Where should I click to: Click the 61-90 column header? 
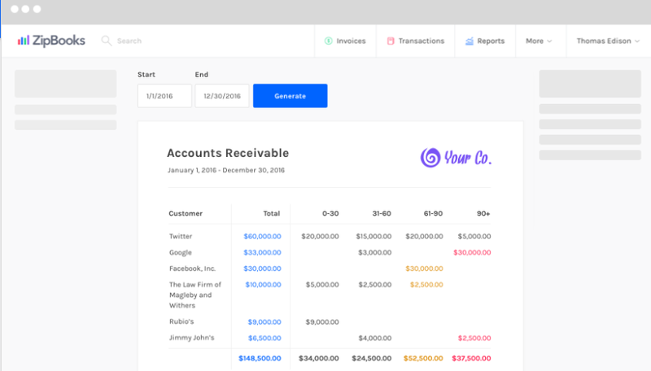pyautogui.click(x=433, y=213)
